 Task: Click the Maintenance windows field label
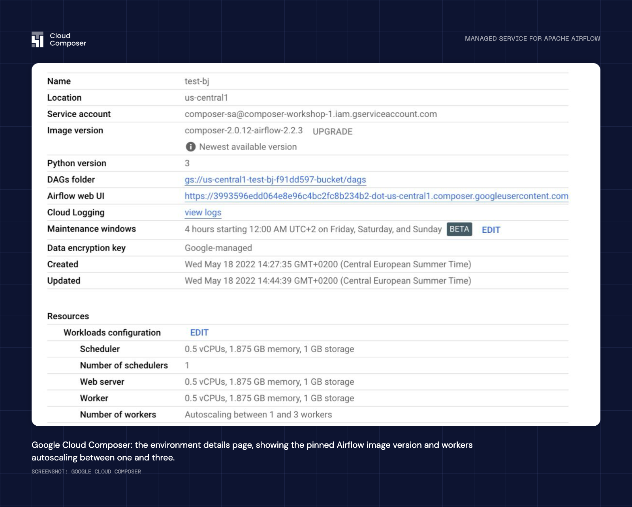[x=92, y=229]
